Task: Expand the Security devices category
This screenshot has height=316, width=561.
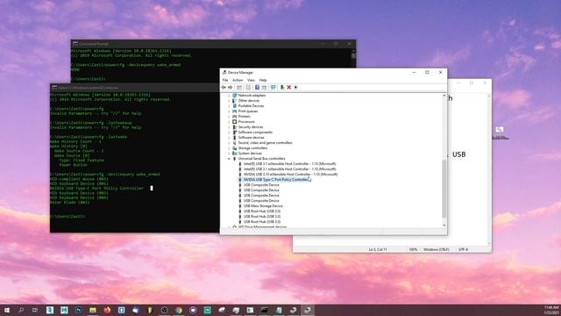Action: [229, 127]
